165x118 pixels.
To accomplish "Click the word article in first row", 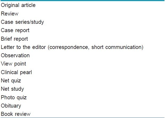I will pos(29,5).
